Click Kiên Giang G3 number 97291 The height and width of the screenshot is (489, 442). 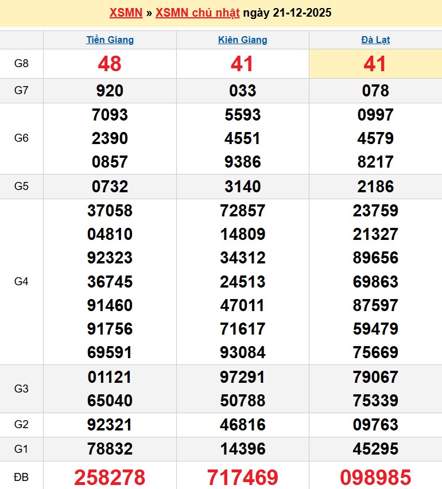[x=242, y=377]
